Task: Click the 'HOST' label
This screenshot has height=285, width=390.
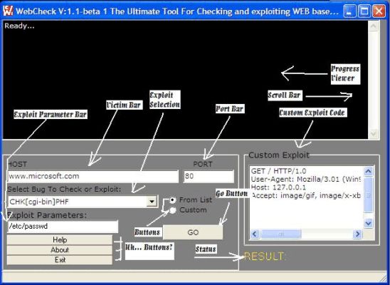Action: pyautogui.click(x=17, y=164)
